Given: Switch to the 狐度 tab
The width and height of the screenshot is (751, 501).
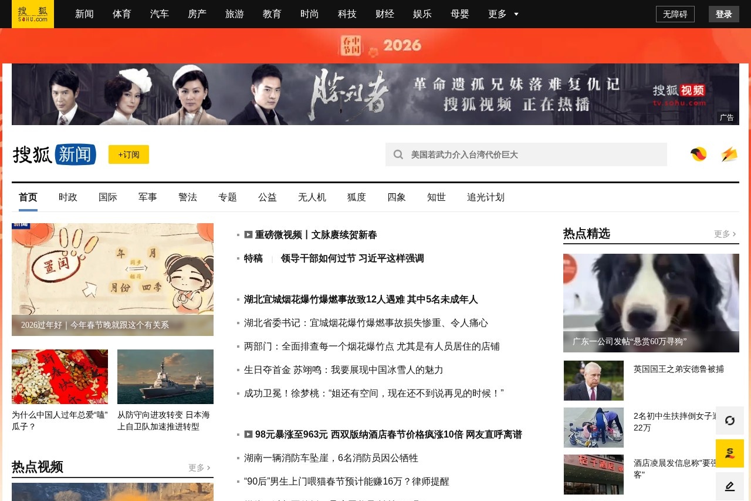Looking at the screenshot, I should [357, 197].
